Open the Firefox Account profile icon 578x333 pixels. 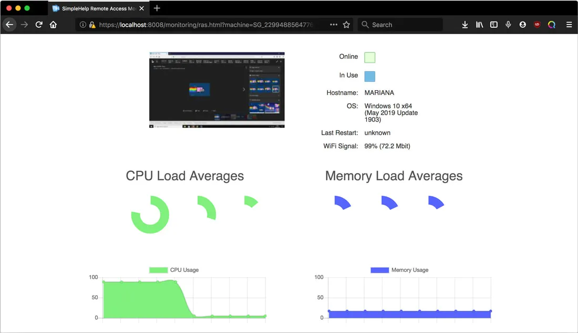(x=522, y=24)
